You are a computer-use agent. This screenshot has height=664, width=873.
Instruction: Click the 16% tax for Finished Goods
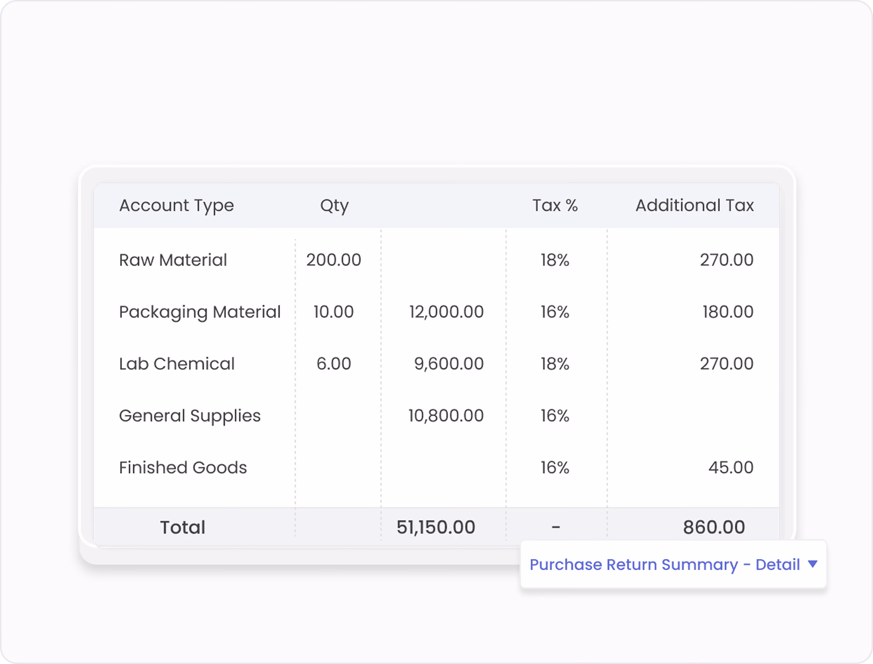(x=555, y=467)
